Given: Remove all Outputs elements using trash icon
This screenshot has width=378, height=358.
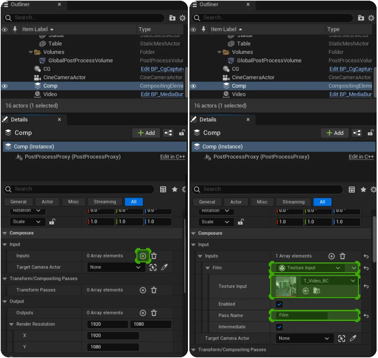Looking at the screenshot, I should coord(154,313).
